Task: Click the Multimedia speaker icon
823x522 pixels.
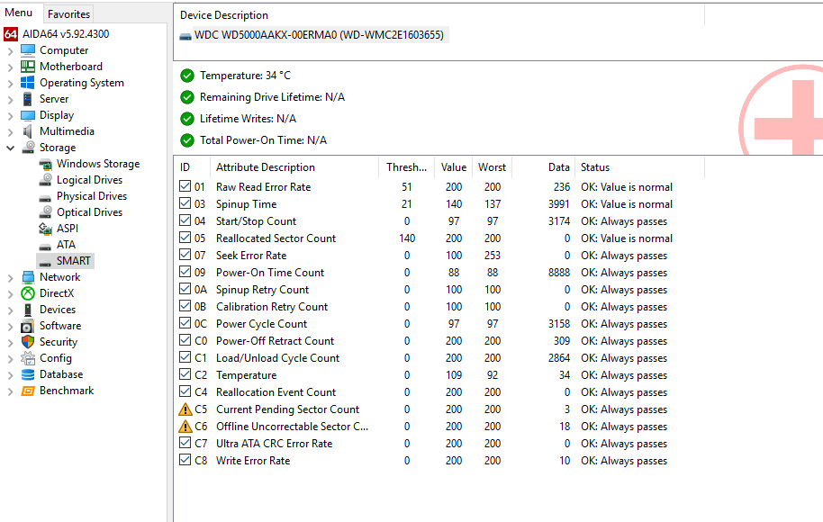Action: pyautogui.click(x=28, y=131)
